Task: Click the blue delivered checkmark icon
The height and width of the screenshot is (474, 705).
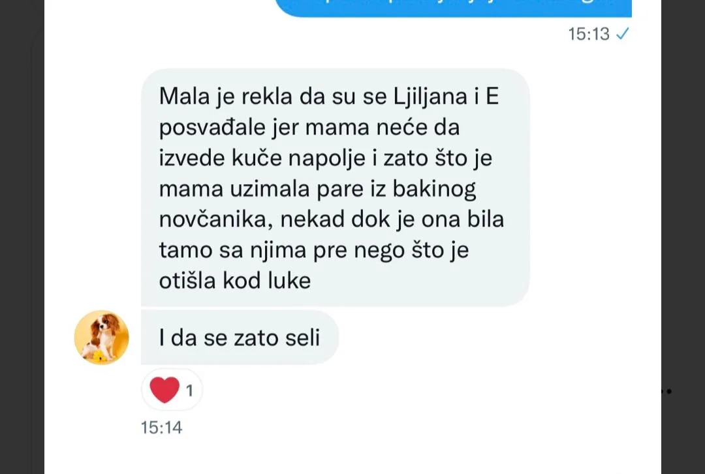Action: (x=623, y=34)
